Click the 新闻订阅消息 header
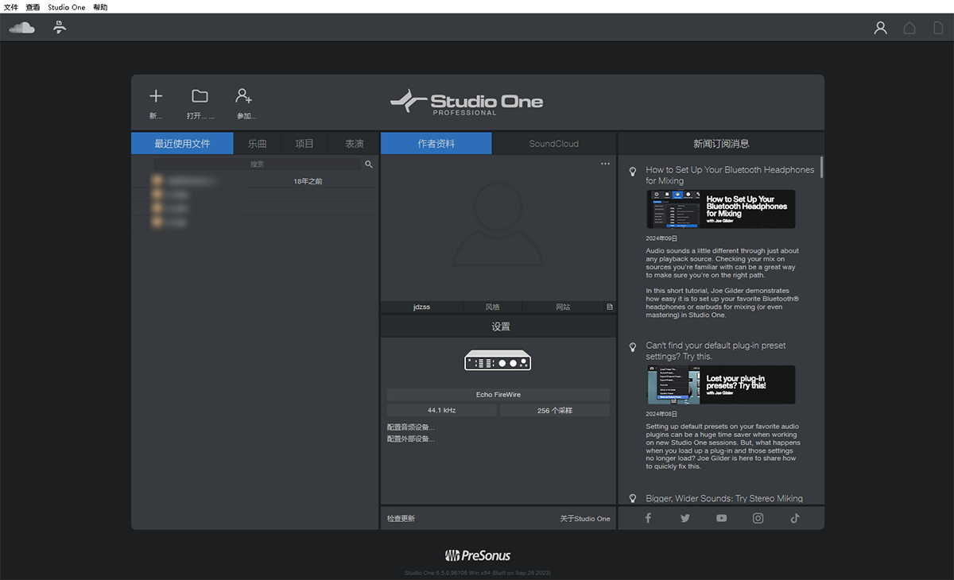The image size is (954, 580). pos(721,144)
